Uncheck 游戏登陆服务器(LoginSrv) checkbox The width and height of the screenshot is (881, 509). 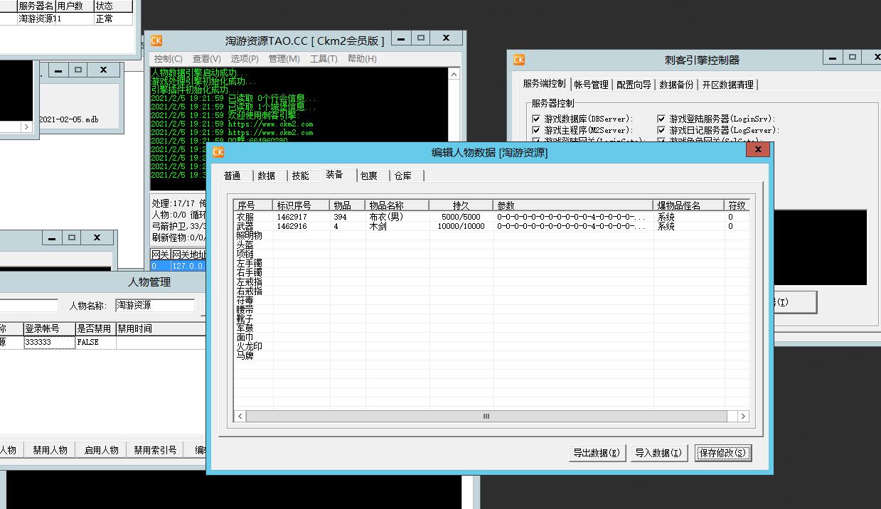[661, 119]
